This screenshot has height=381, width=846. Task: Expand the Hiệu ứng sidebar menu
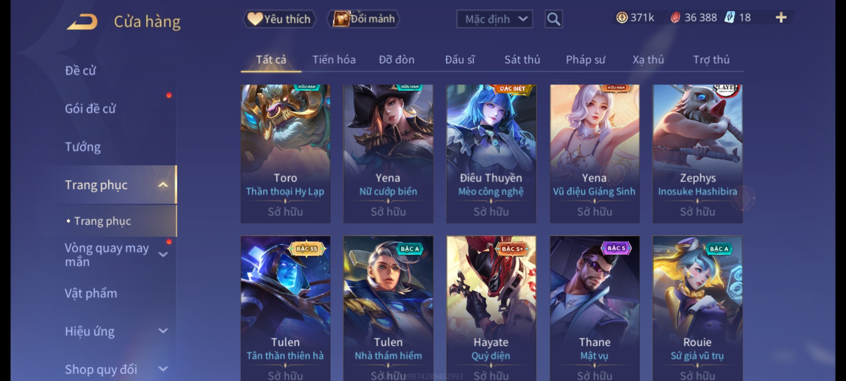(163, 331)
